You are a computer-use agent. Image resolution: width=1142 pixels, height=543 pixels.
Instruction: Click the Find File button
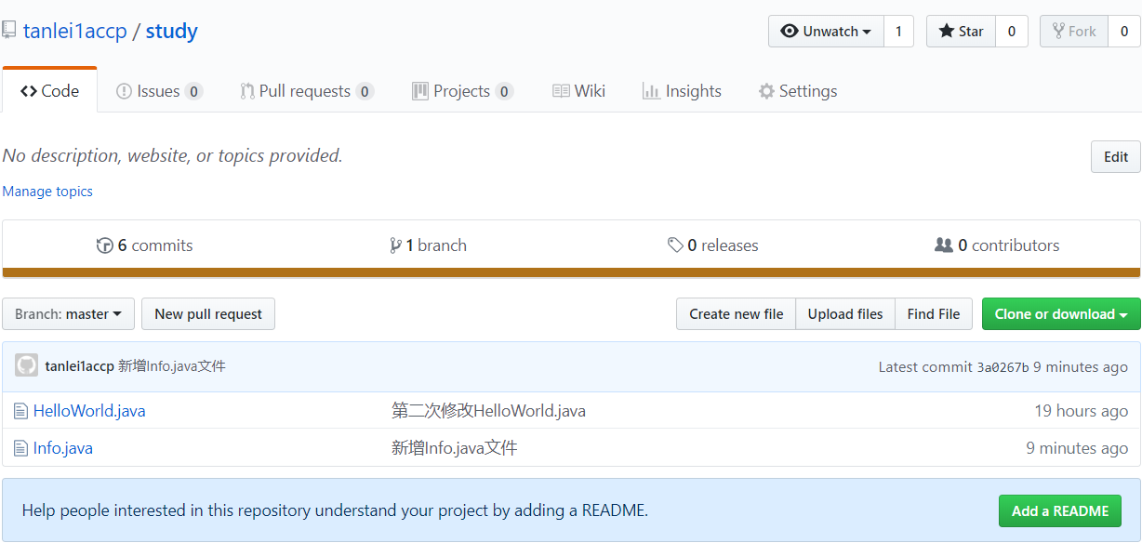tap(934, 314)
